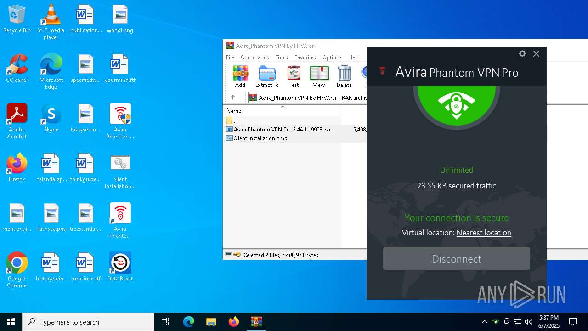This screenshot has height=331, width=588.
Task: Click the Test icon in WinRAR
Action: pos(294,76)
